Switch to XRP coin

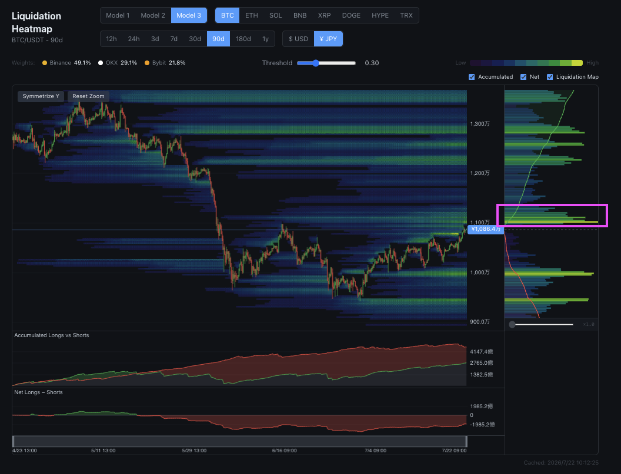coord(325,15)
